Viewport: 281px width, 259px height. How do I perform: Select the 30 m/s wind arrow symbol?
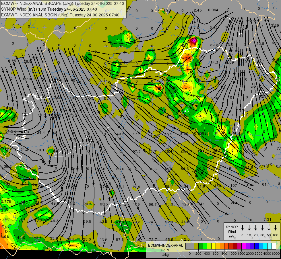(262, 228)
